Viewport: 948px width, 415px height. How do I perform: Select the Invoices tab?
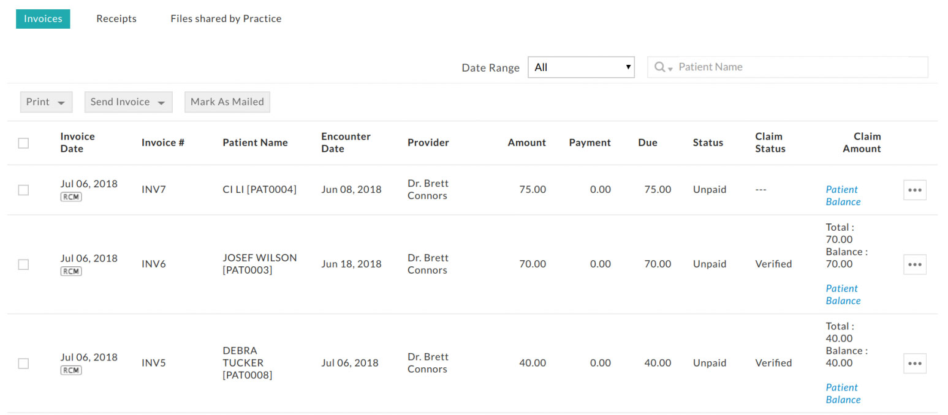coord(43,19)
